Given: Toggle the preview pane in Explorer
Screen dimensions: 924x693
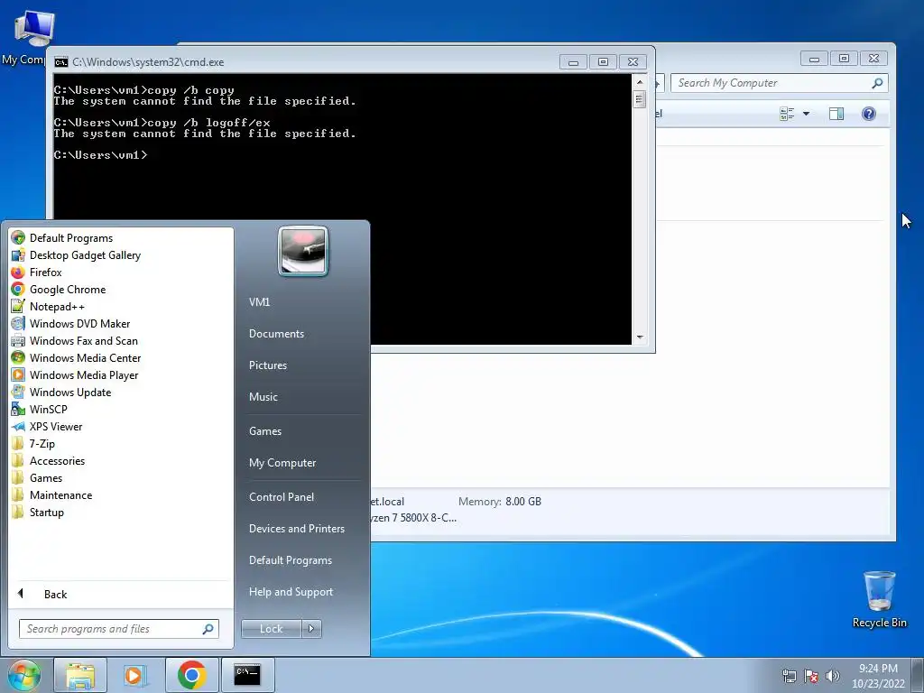Looking at the screenshot, I should coord(836,114).
